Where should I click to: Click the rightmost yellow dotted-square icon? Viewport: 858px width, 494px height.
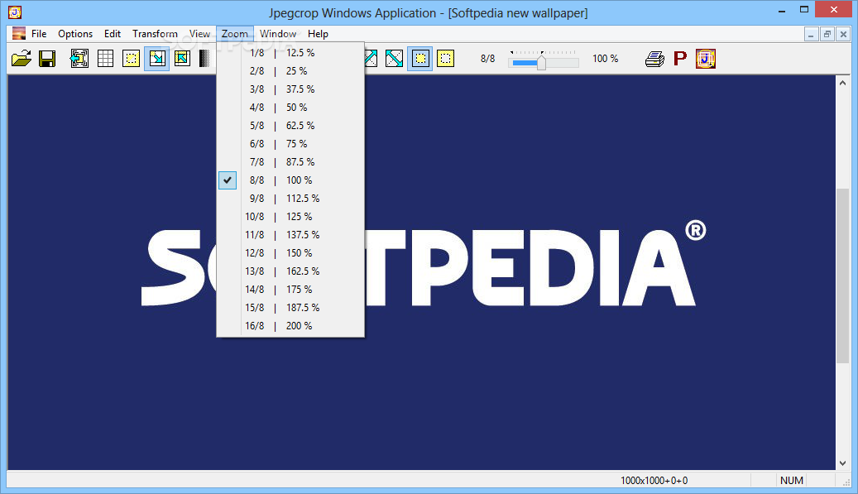[x=445, y=59]
